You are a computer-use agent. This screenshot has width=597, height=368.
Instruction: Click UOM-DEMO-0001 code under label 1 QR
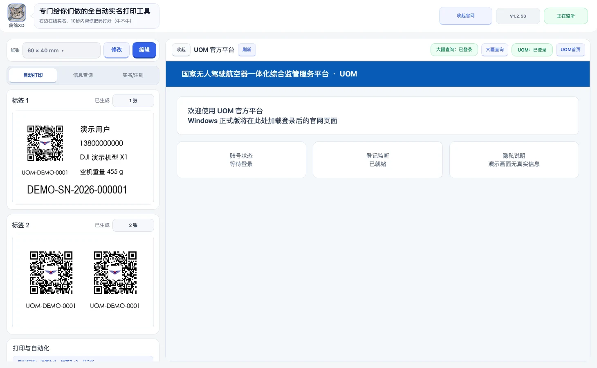[x=45, y=173]
